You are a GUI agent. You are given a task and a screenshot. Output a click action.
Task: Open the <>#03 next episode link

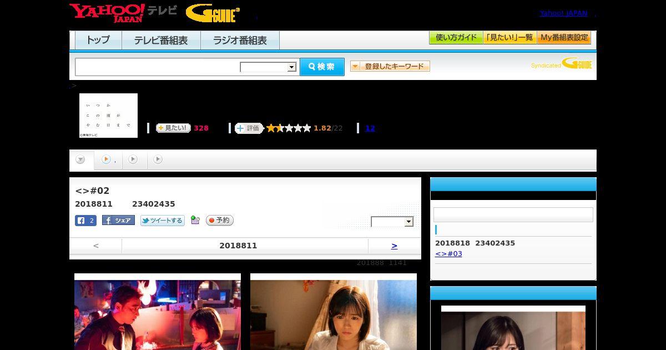[448, 254]
